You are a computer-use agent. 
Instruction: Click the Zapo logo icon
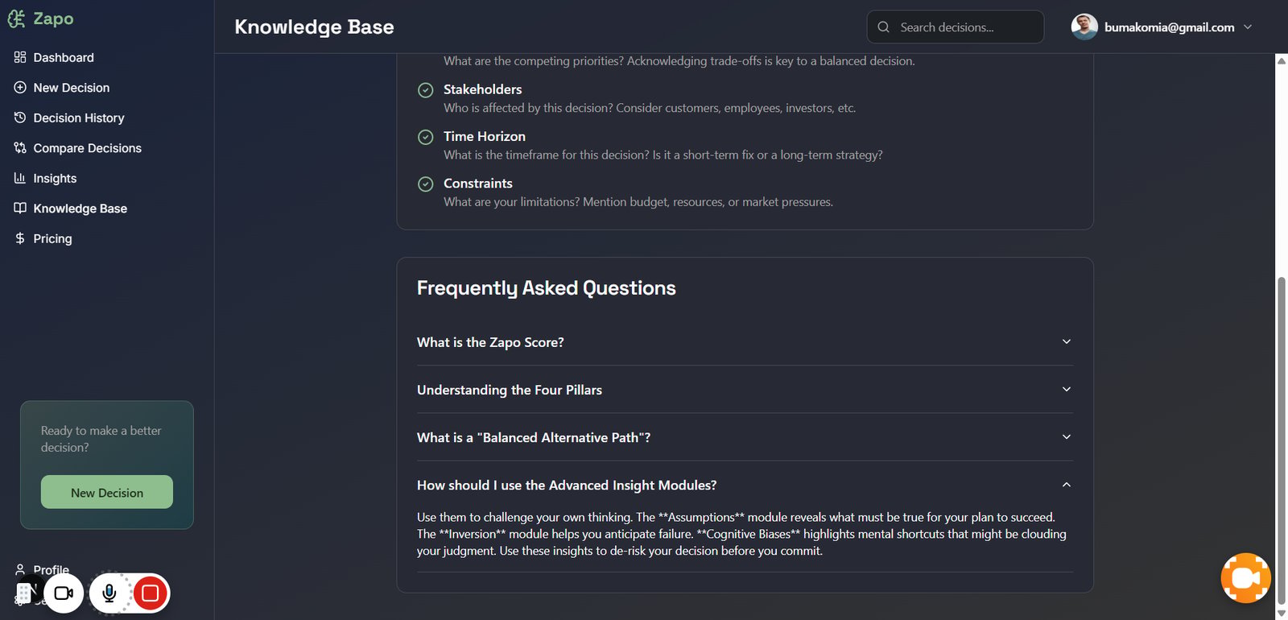(x=16, y=19)
